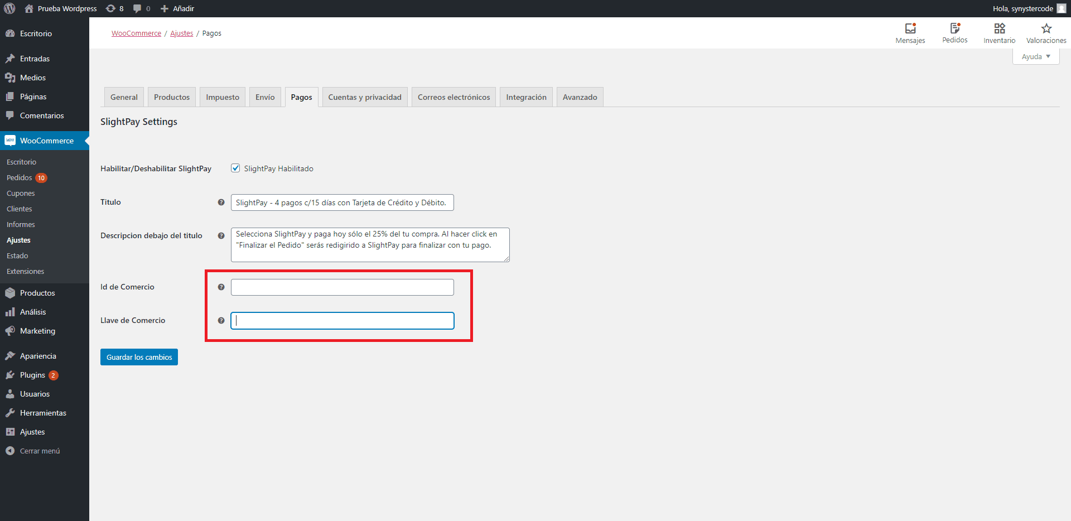Open the comments bubble icon in admin bar
Screen dimensions: 1071x521
click(137, 8)
